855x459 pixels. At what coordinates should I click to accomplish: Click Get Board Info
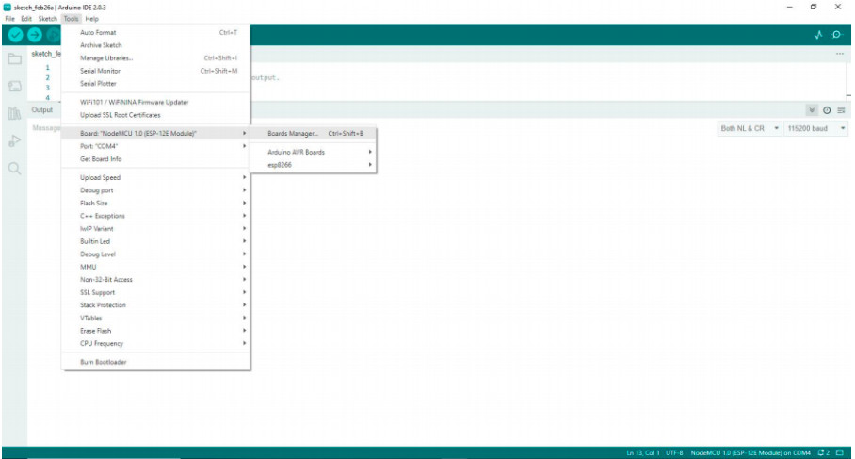[156, 159]
